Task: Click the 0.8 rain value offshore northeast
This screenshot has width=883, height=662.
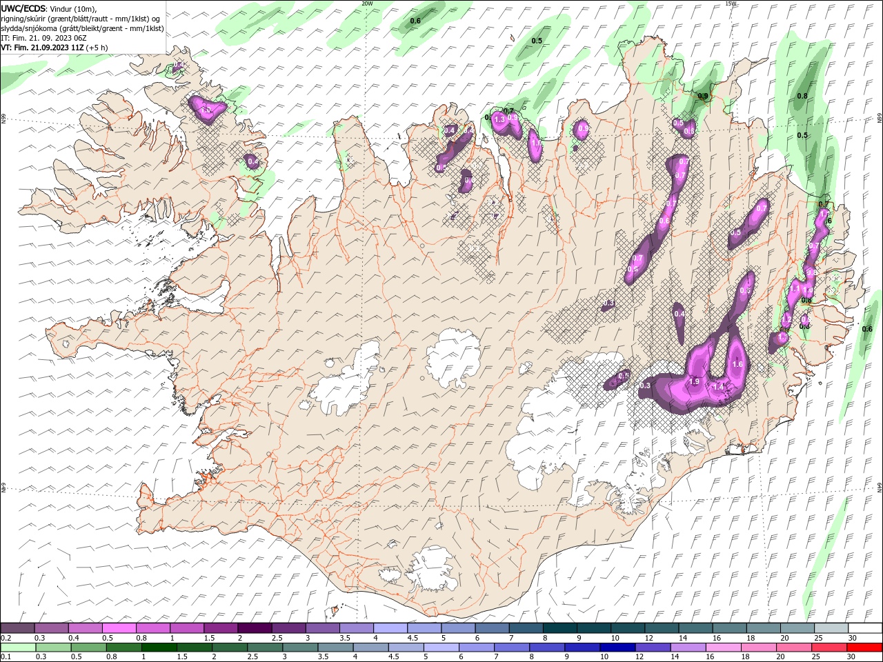Action: [x=802, y=96]
